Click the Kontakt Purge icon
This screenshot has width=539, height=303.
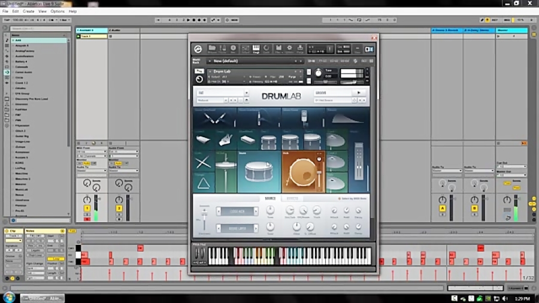click(x=300, y=49)
